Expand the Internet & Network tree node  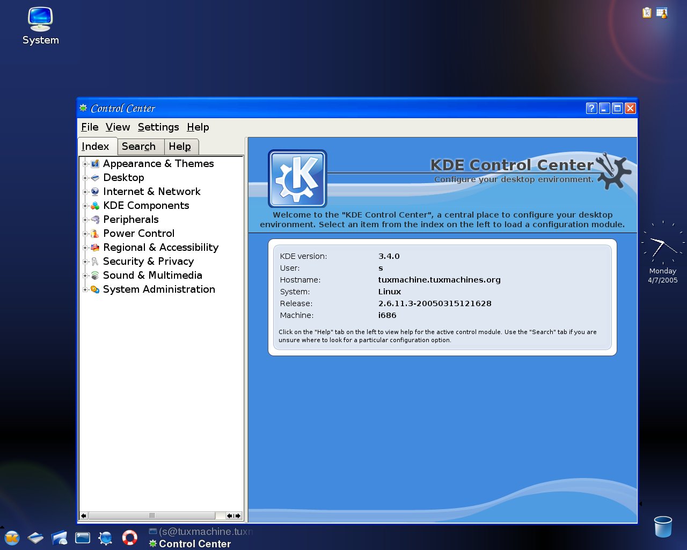coord(85,192)
